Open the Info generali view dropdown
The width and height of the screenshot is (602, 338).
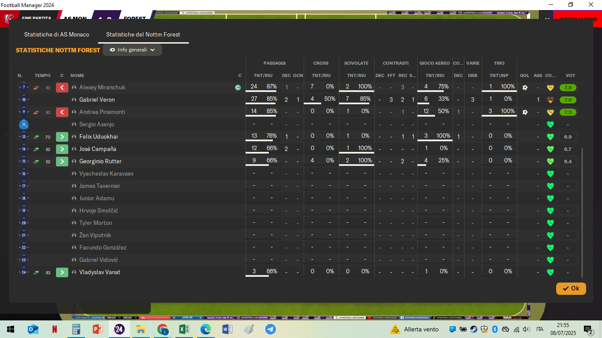coord(132,50)
